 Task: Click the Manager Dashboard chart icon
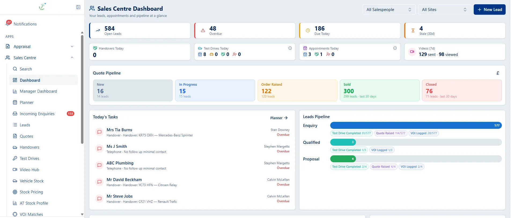point(15,91)
